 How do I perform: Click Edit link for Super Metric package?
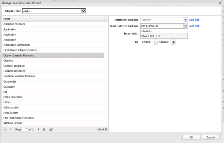[x=197, y=26]
